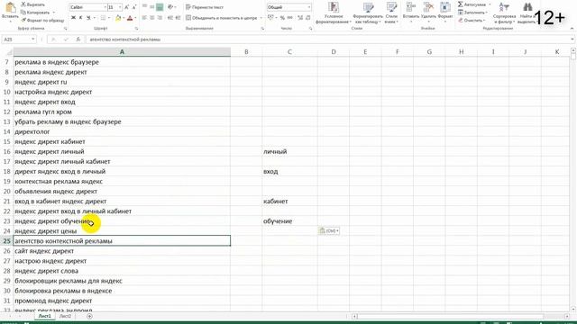This screenshot has width=577, height=324.
Task: Increase font size with the larger A icon
Action: [x=126, y=7]
